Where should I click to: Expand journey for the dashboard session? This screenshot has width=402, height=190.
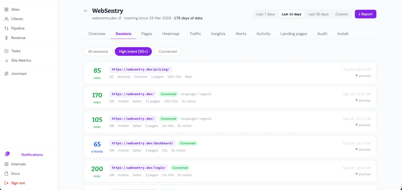(363, 150)
